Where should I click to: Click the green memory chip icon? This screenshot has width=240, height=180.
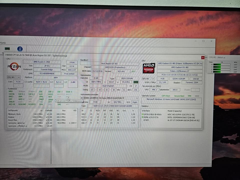pos(136,82)
